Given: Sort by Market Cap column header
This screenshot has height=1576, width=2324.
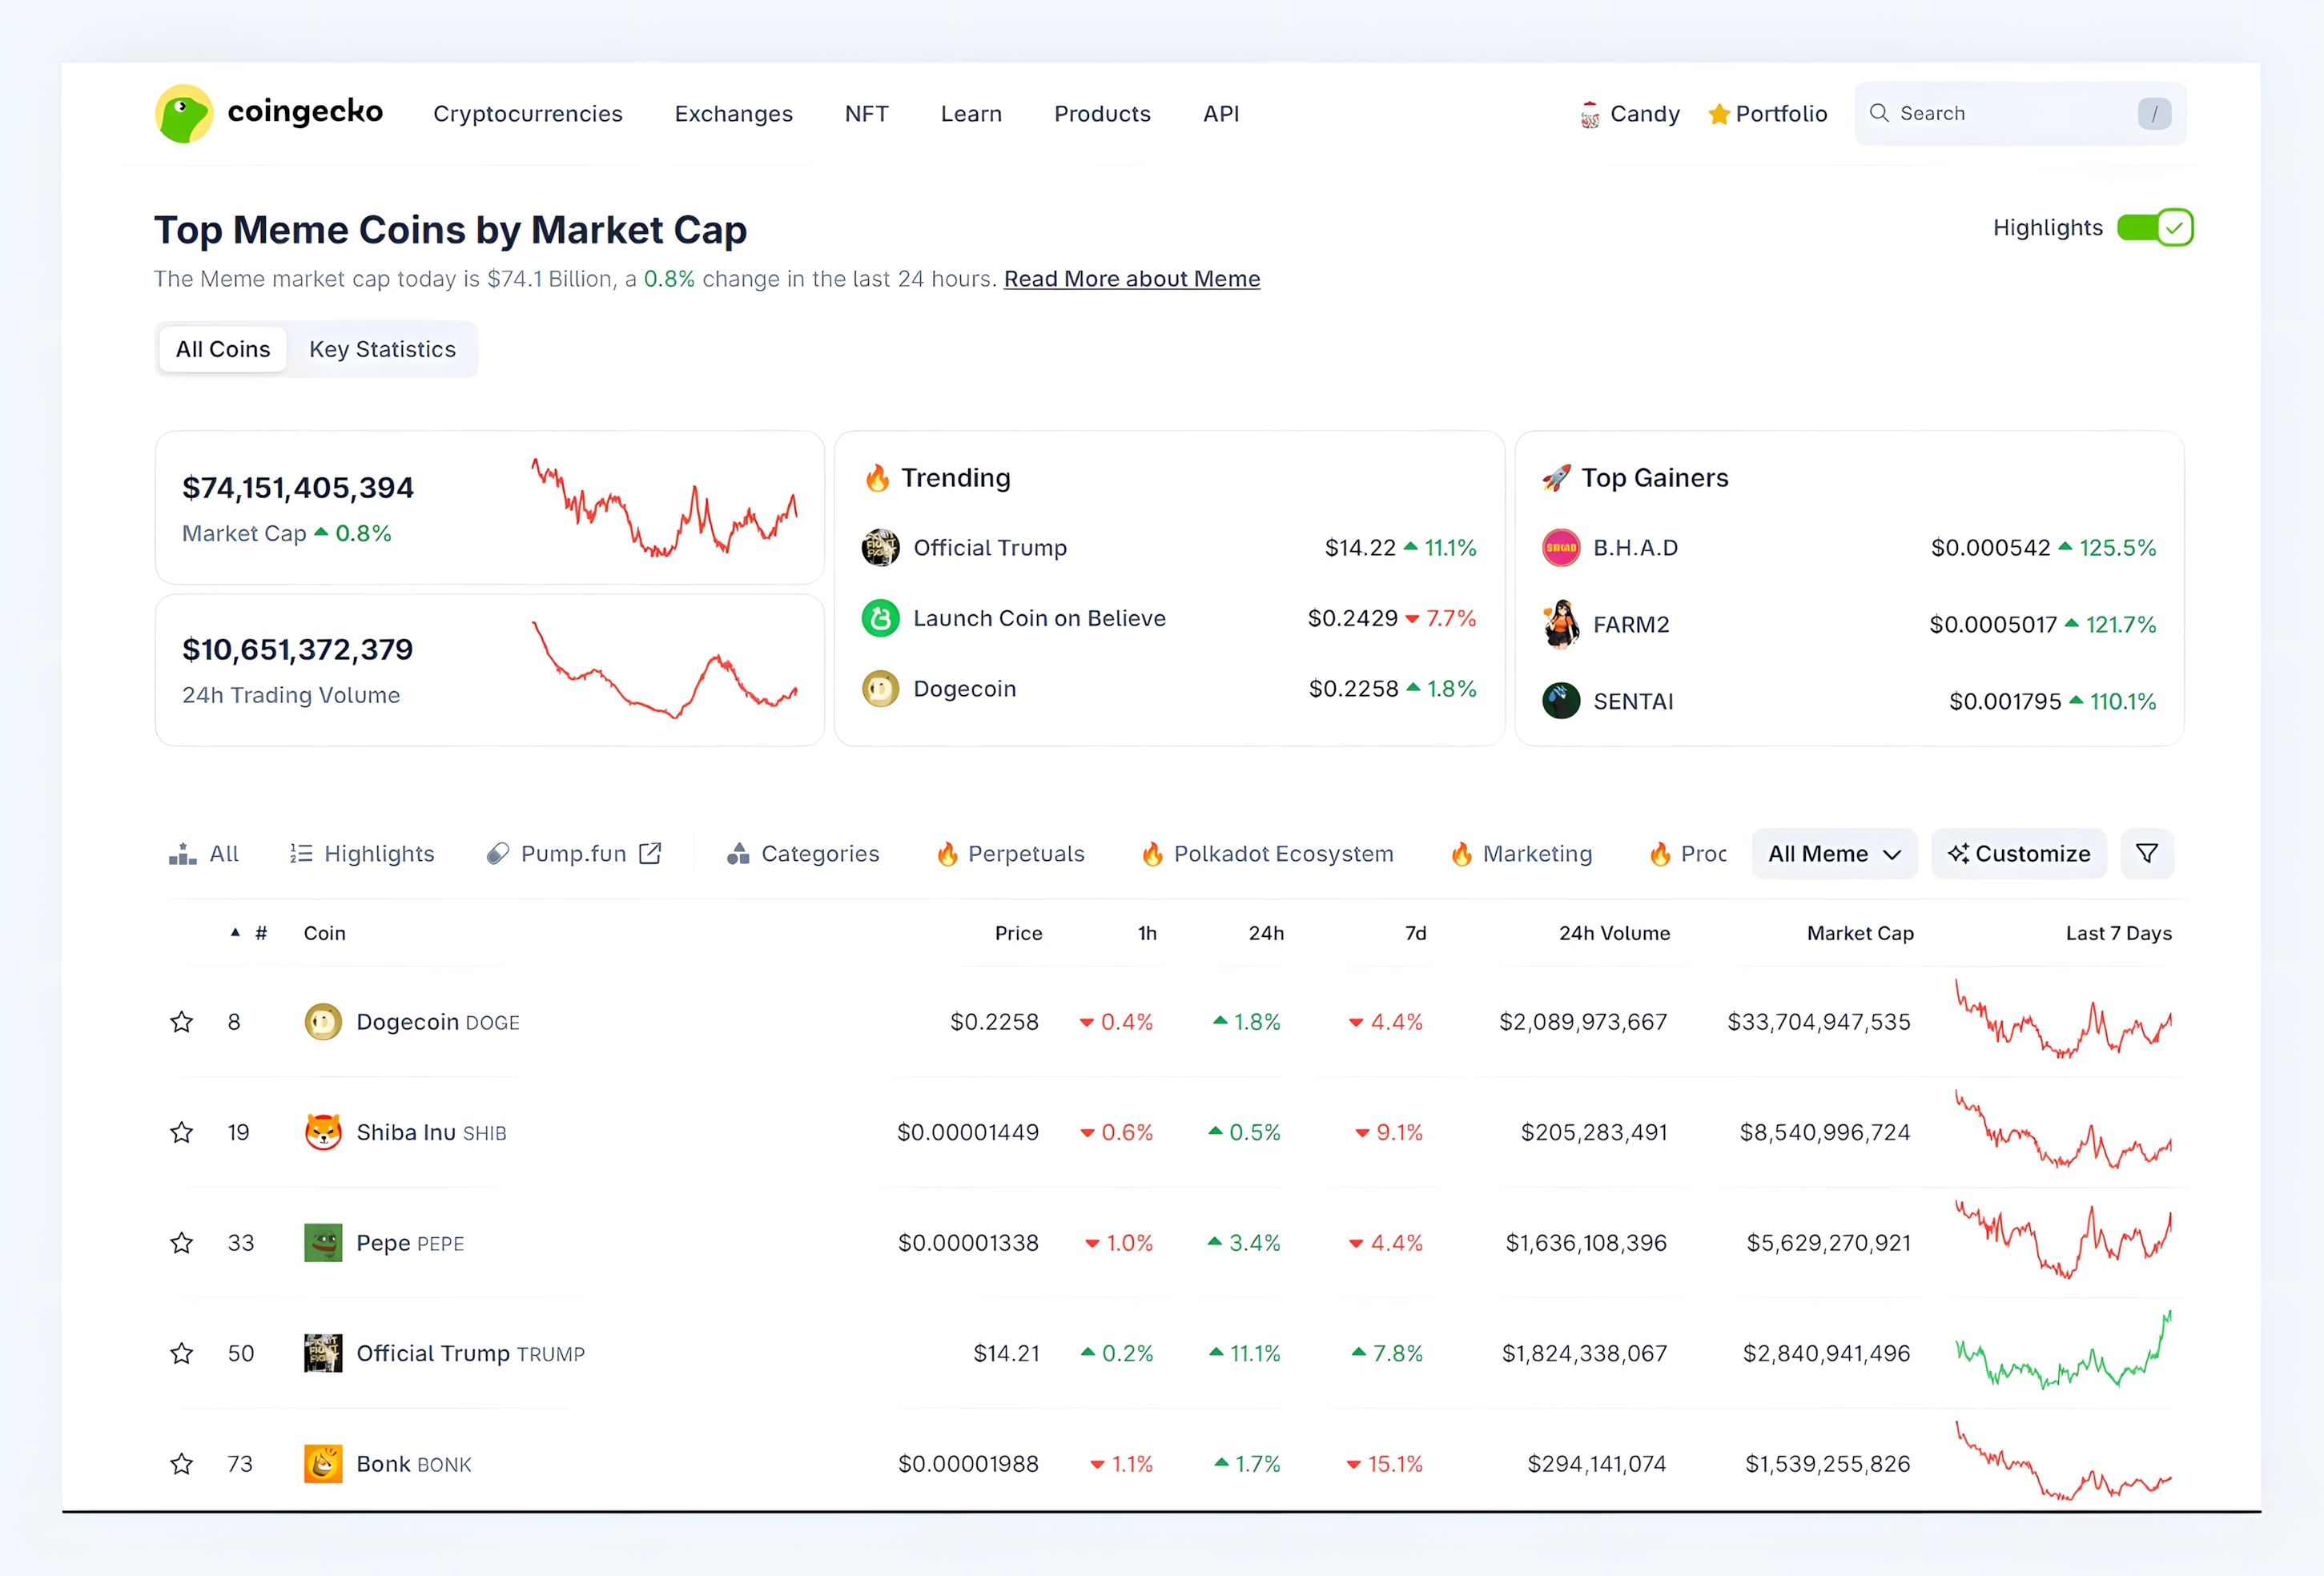Looking at the screenshot, I should [1860, 933].
